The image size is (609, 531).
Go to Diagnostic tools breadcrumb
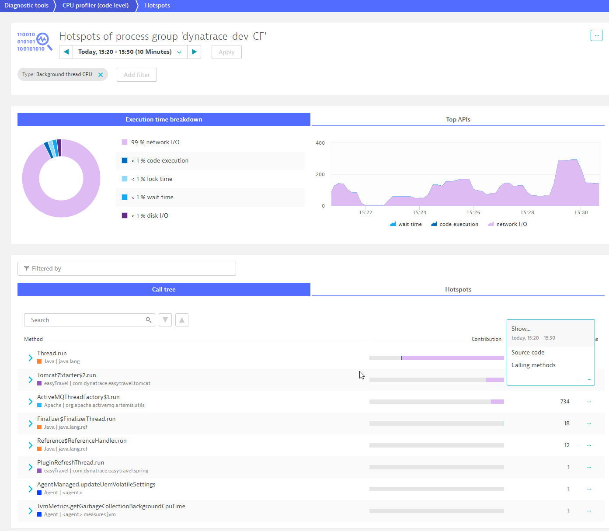tap(26, 6)
